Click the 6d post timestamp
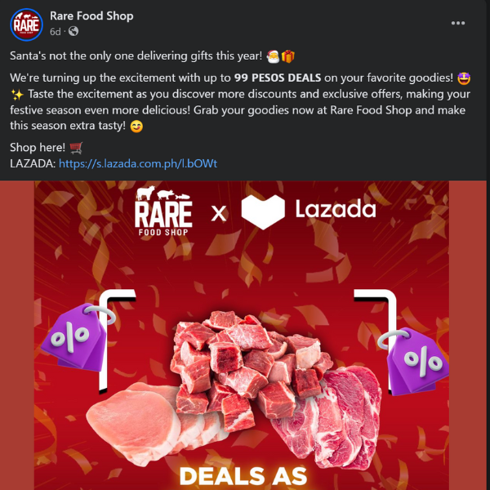The width and height of the screenshot is (490, 490). (55, 32)
